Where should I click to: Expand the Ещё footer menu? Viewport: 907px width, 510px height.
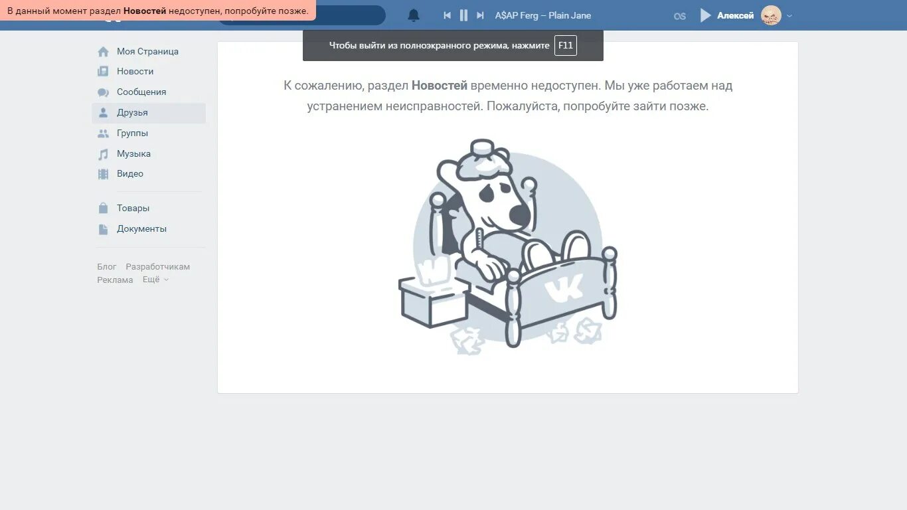[x=155, y=280]
